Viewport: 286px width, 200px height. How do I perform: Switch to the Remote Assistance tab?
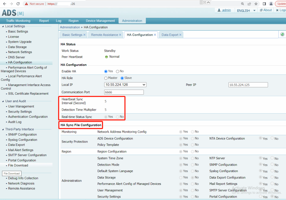click(x=104, y=35)
